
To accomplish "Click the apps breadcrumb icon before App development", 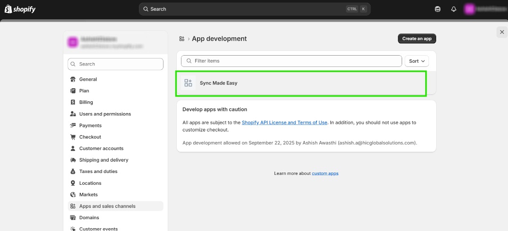I will (181, 39).
